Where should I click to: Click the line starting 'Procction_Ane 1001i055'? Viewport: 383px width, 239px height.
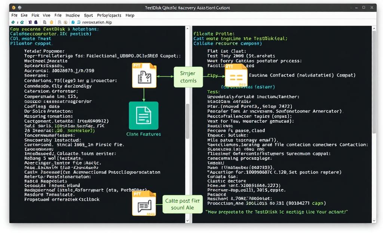266,203
